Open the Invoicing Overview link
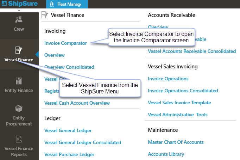 (55, 55)
